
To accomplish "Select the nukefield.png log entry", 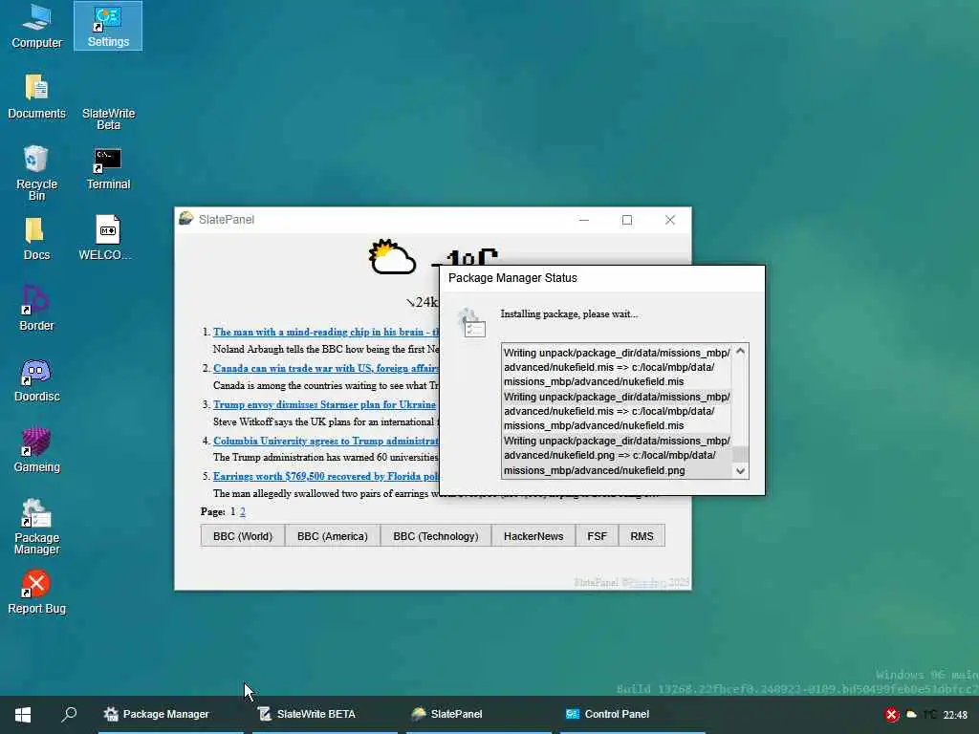I will (x=617, y=456).
